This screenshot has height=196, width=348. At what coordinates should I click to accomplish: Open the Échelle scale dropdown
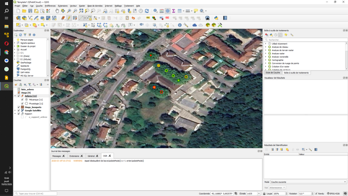[259, 194]
